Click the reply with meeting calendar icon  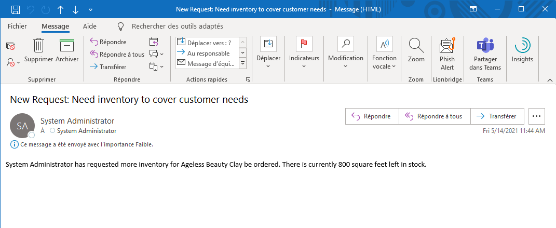(154, 42)
